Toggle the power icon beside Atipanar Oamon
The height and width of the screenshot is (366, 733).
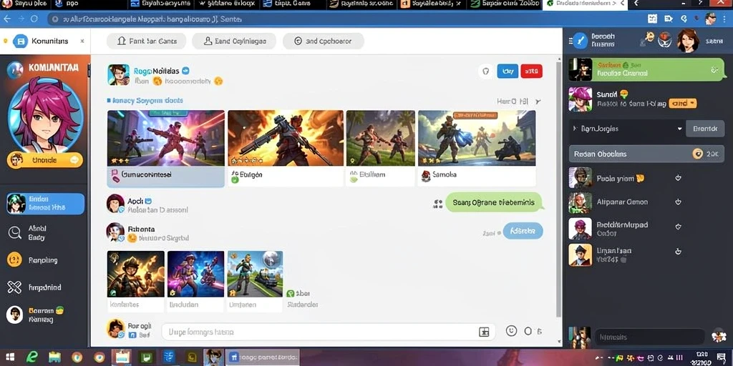click(x=678, y=202)
